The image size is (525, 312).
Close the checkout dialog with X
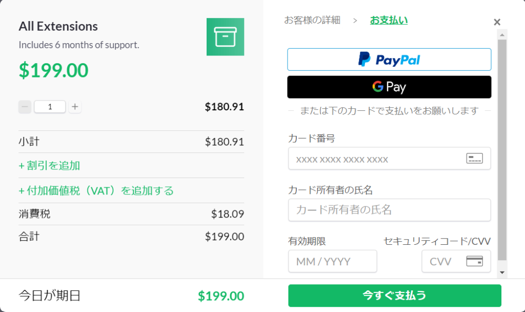point(497,22)
